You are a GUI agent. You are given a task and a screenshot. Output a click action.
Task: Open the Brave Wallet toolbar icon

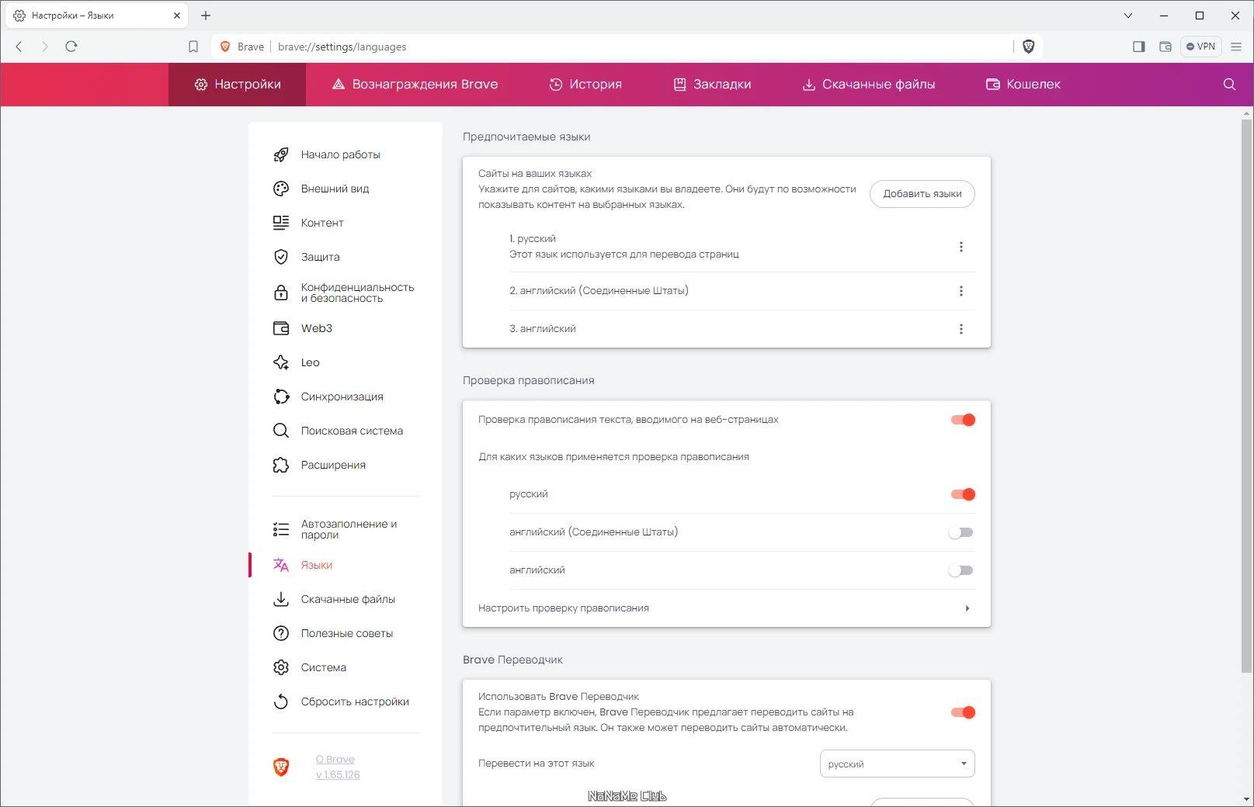click(x=1165, y=47)
